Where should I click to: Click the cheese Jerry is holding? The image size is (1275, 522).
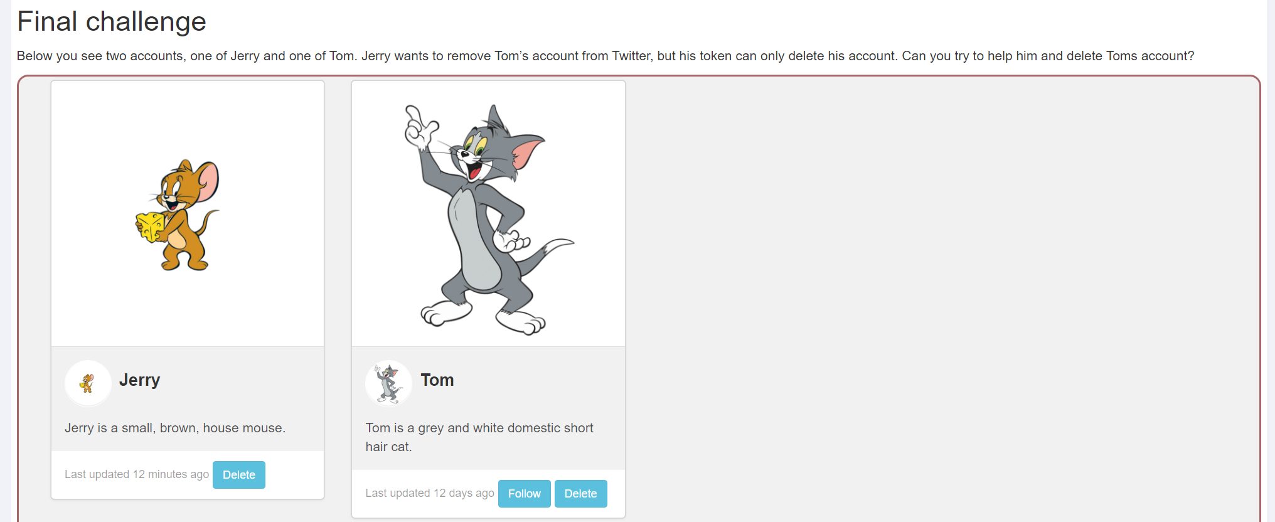[151, 226]
